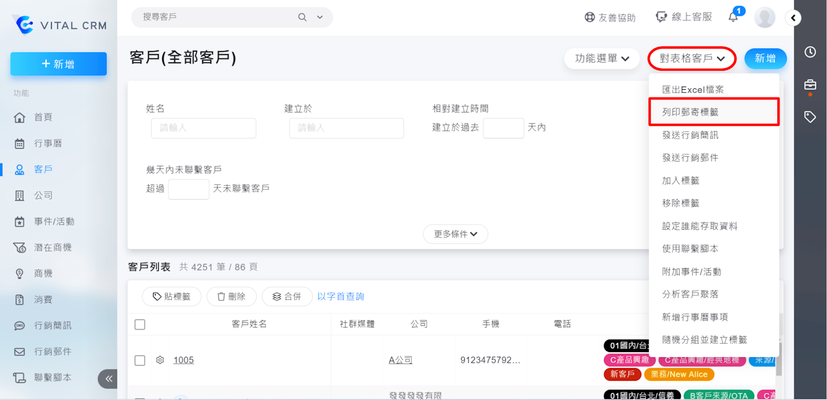Click the search magnifier icon
Image resolution: width=827 pixels, height=400 pixels.
302,18
